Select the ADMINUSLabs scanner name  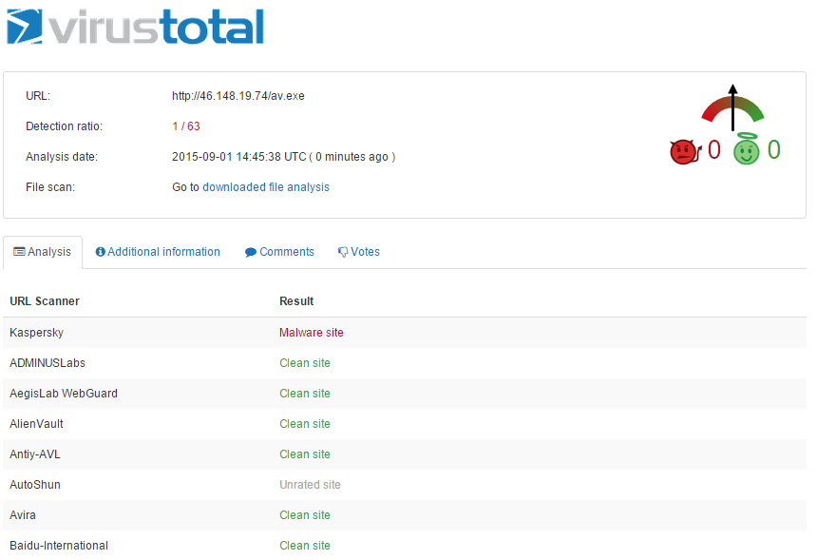tap(47, 363)
